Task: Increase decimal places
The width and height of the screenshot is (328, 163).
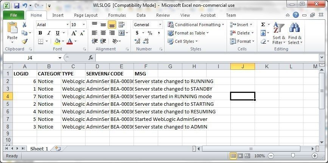Action: pos(137,41)
